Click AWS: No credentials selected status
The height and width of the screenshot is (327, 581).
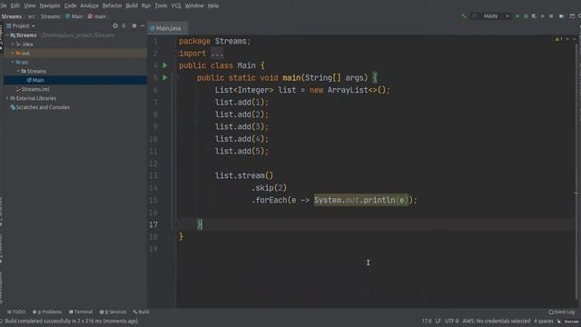[x=497, y=321]
